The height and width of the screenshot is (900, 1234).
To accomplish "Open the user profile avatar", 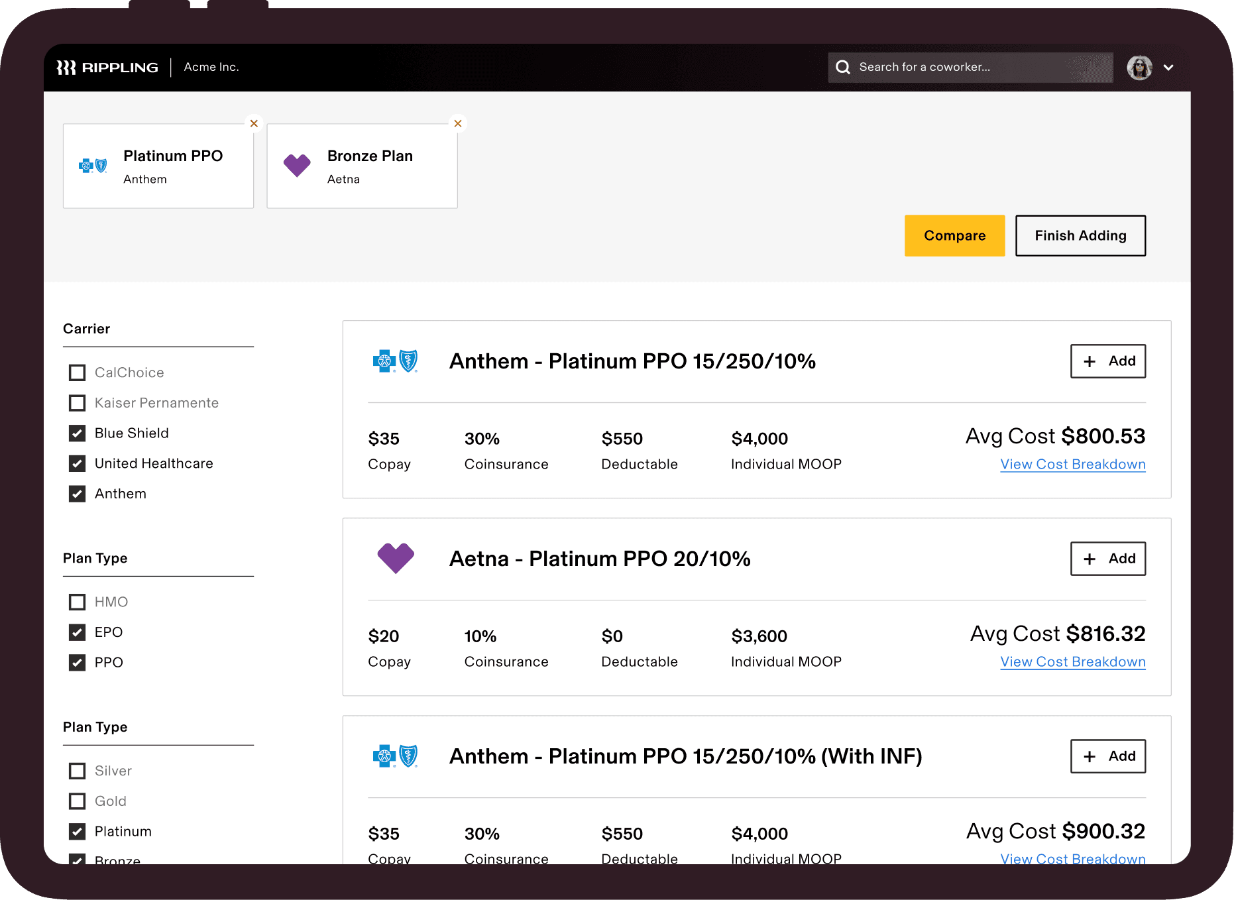I will pos(1139,68).
